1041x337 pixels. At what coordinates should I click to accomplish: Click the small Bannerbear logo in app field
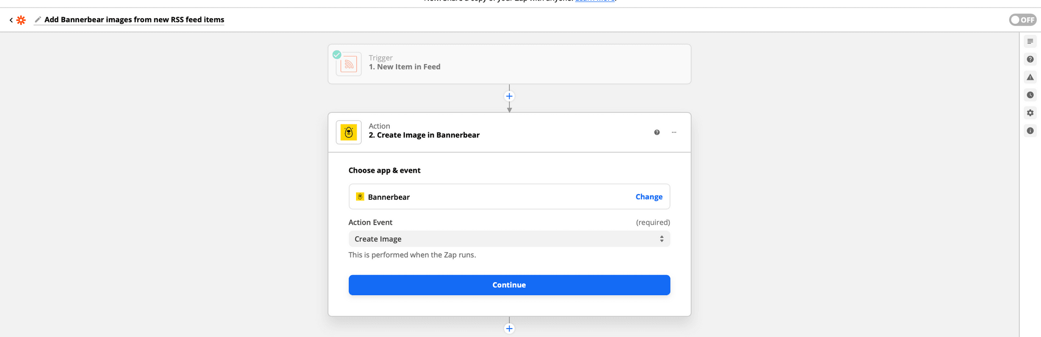click(360, 197)
